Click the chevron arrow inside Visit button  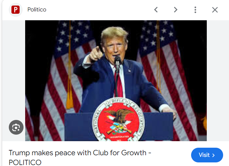(x=213, y=155)
